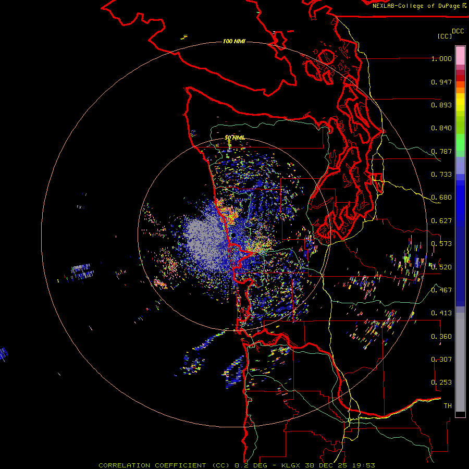Click the 0.840 color scale value
The width and height of the screenshot is (469, 469).
(x=441, y=128)
